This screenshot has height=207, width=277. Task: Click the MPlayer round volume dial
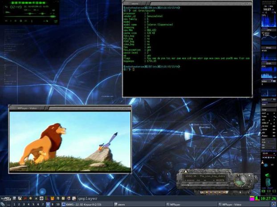[x=240, y=180]
